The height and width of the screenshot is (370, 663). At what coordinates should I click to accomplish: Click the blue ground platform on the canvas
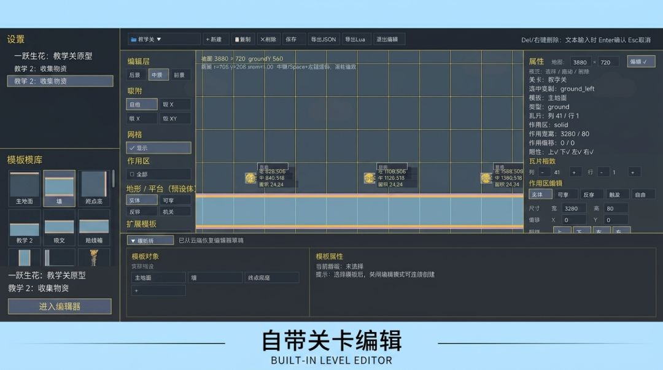[359, 211]
